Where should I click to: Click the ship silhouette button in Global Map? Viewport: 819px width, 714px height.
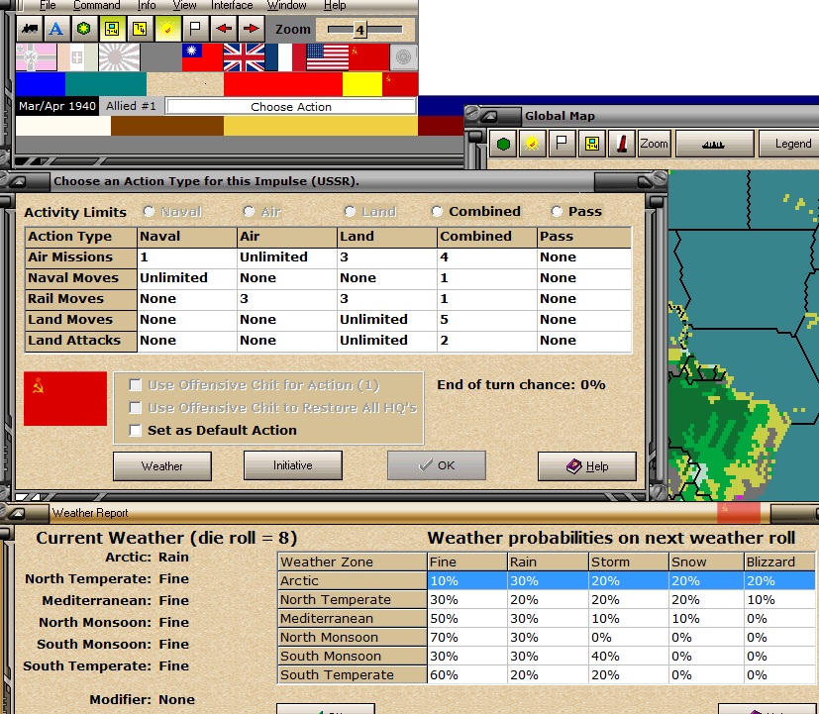click(x=714, y=144)
